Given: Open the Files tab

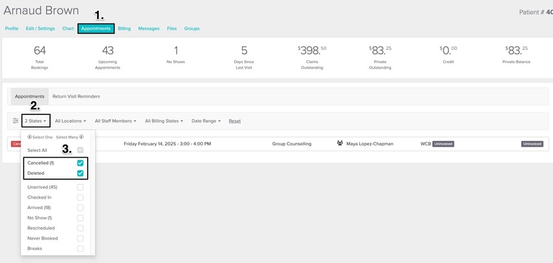Looking at the screenshot, I should [x=172, y=29].
